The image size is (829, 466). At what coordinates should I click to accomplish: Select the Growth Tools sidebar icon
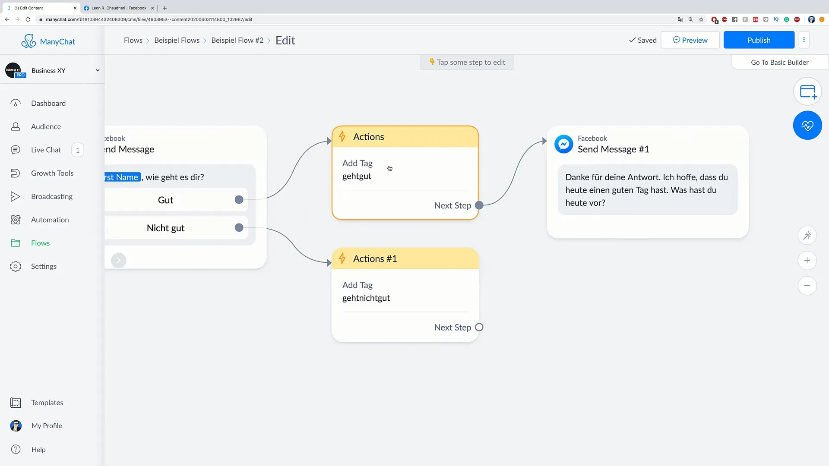(x=16, y=173)
